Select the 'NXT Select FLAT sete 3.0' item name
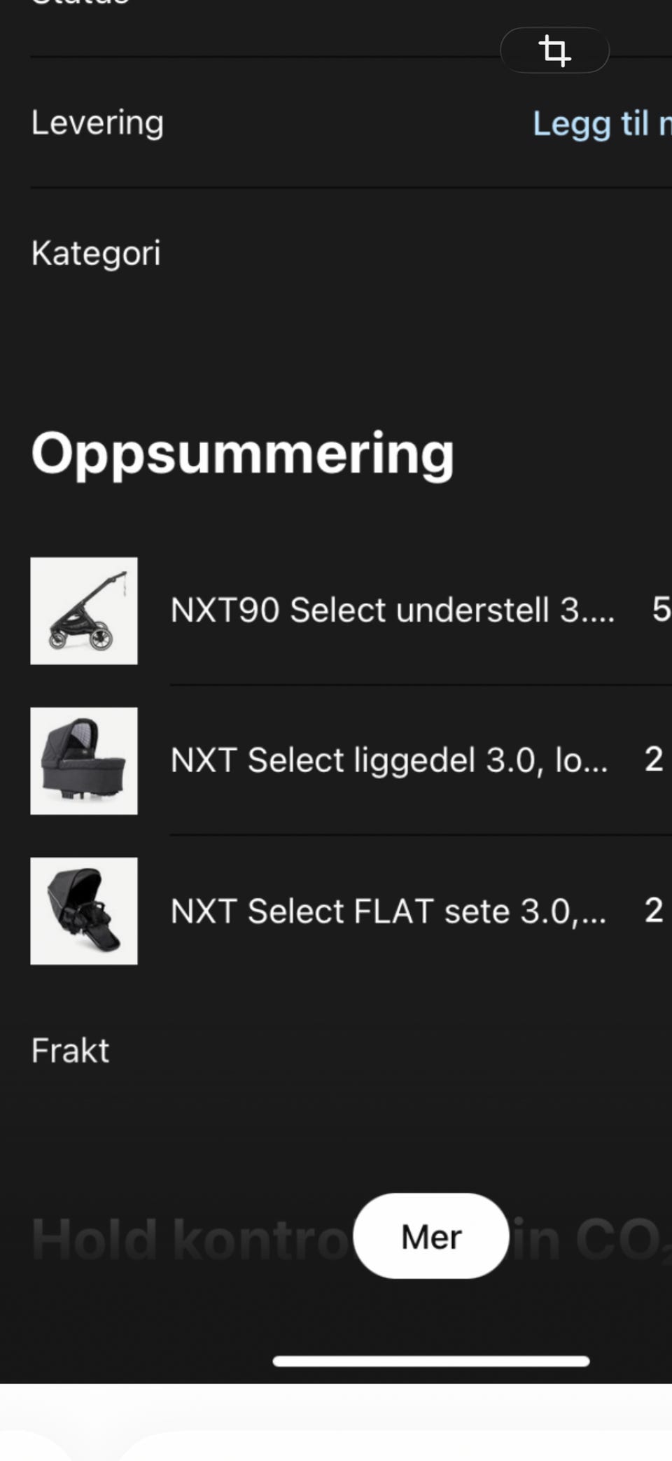Screen dimensions: 672x1461 [x=388, y=911]
